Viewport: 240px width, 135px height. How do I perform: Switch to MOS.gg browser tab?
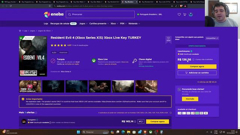9,2
